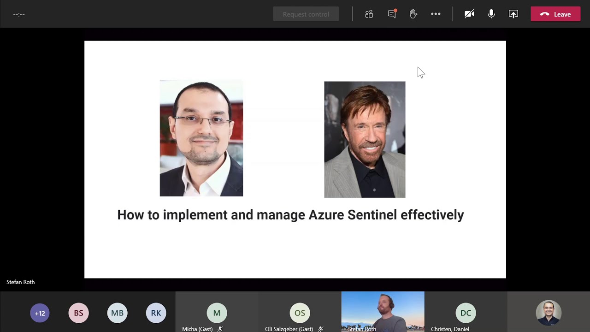Show participants panel icon

(x=369, y=14)
